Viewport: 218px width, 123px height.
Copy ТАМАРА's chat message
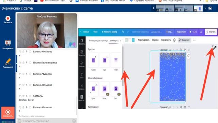point(20,96)
